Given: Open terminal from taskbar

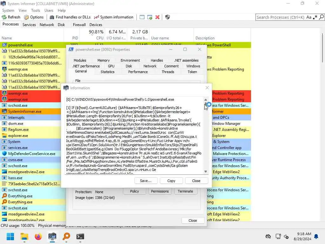Looking at the screenshot, I should coord(80,236).
